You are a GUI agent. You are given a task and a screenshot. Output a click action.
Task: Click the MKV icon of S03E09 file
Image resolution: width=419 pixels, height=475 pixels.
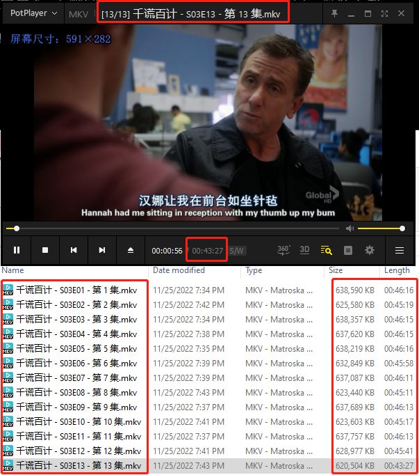(8, 407)
